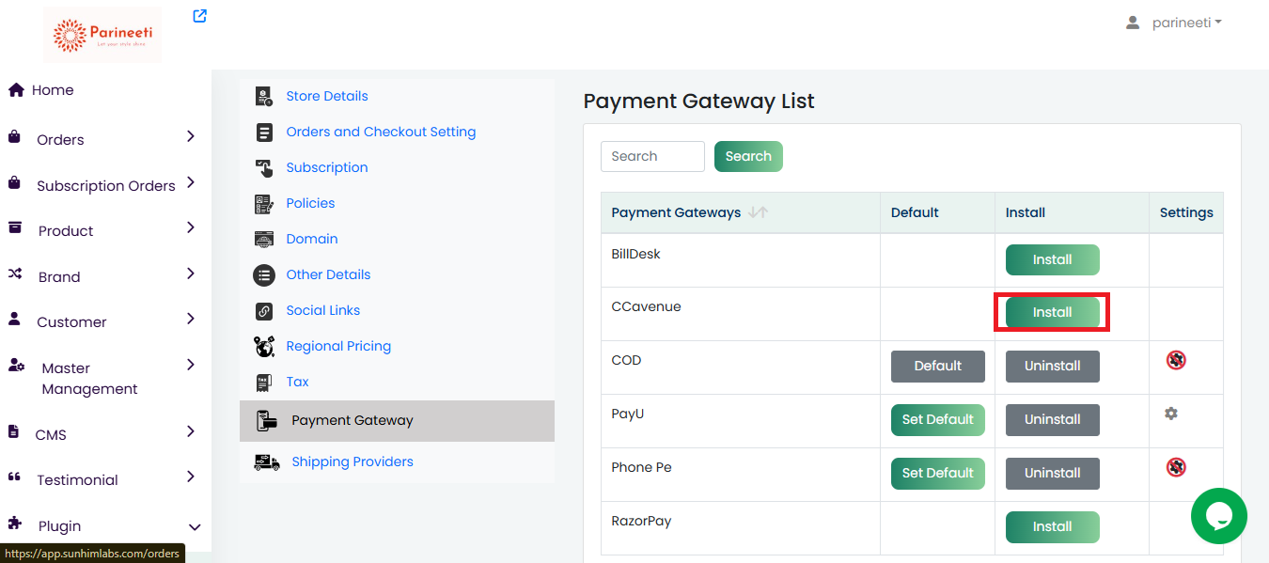This screenshot has width=1269, height=563.
Task: Open the Orders and Checkout Setting link
Action: 381,132
